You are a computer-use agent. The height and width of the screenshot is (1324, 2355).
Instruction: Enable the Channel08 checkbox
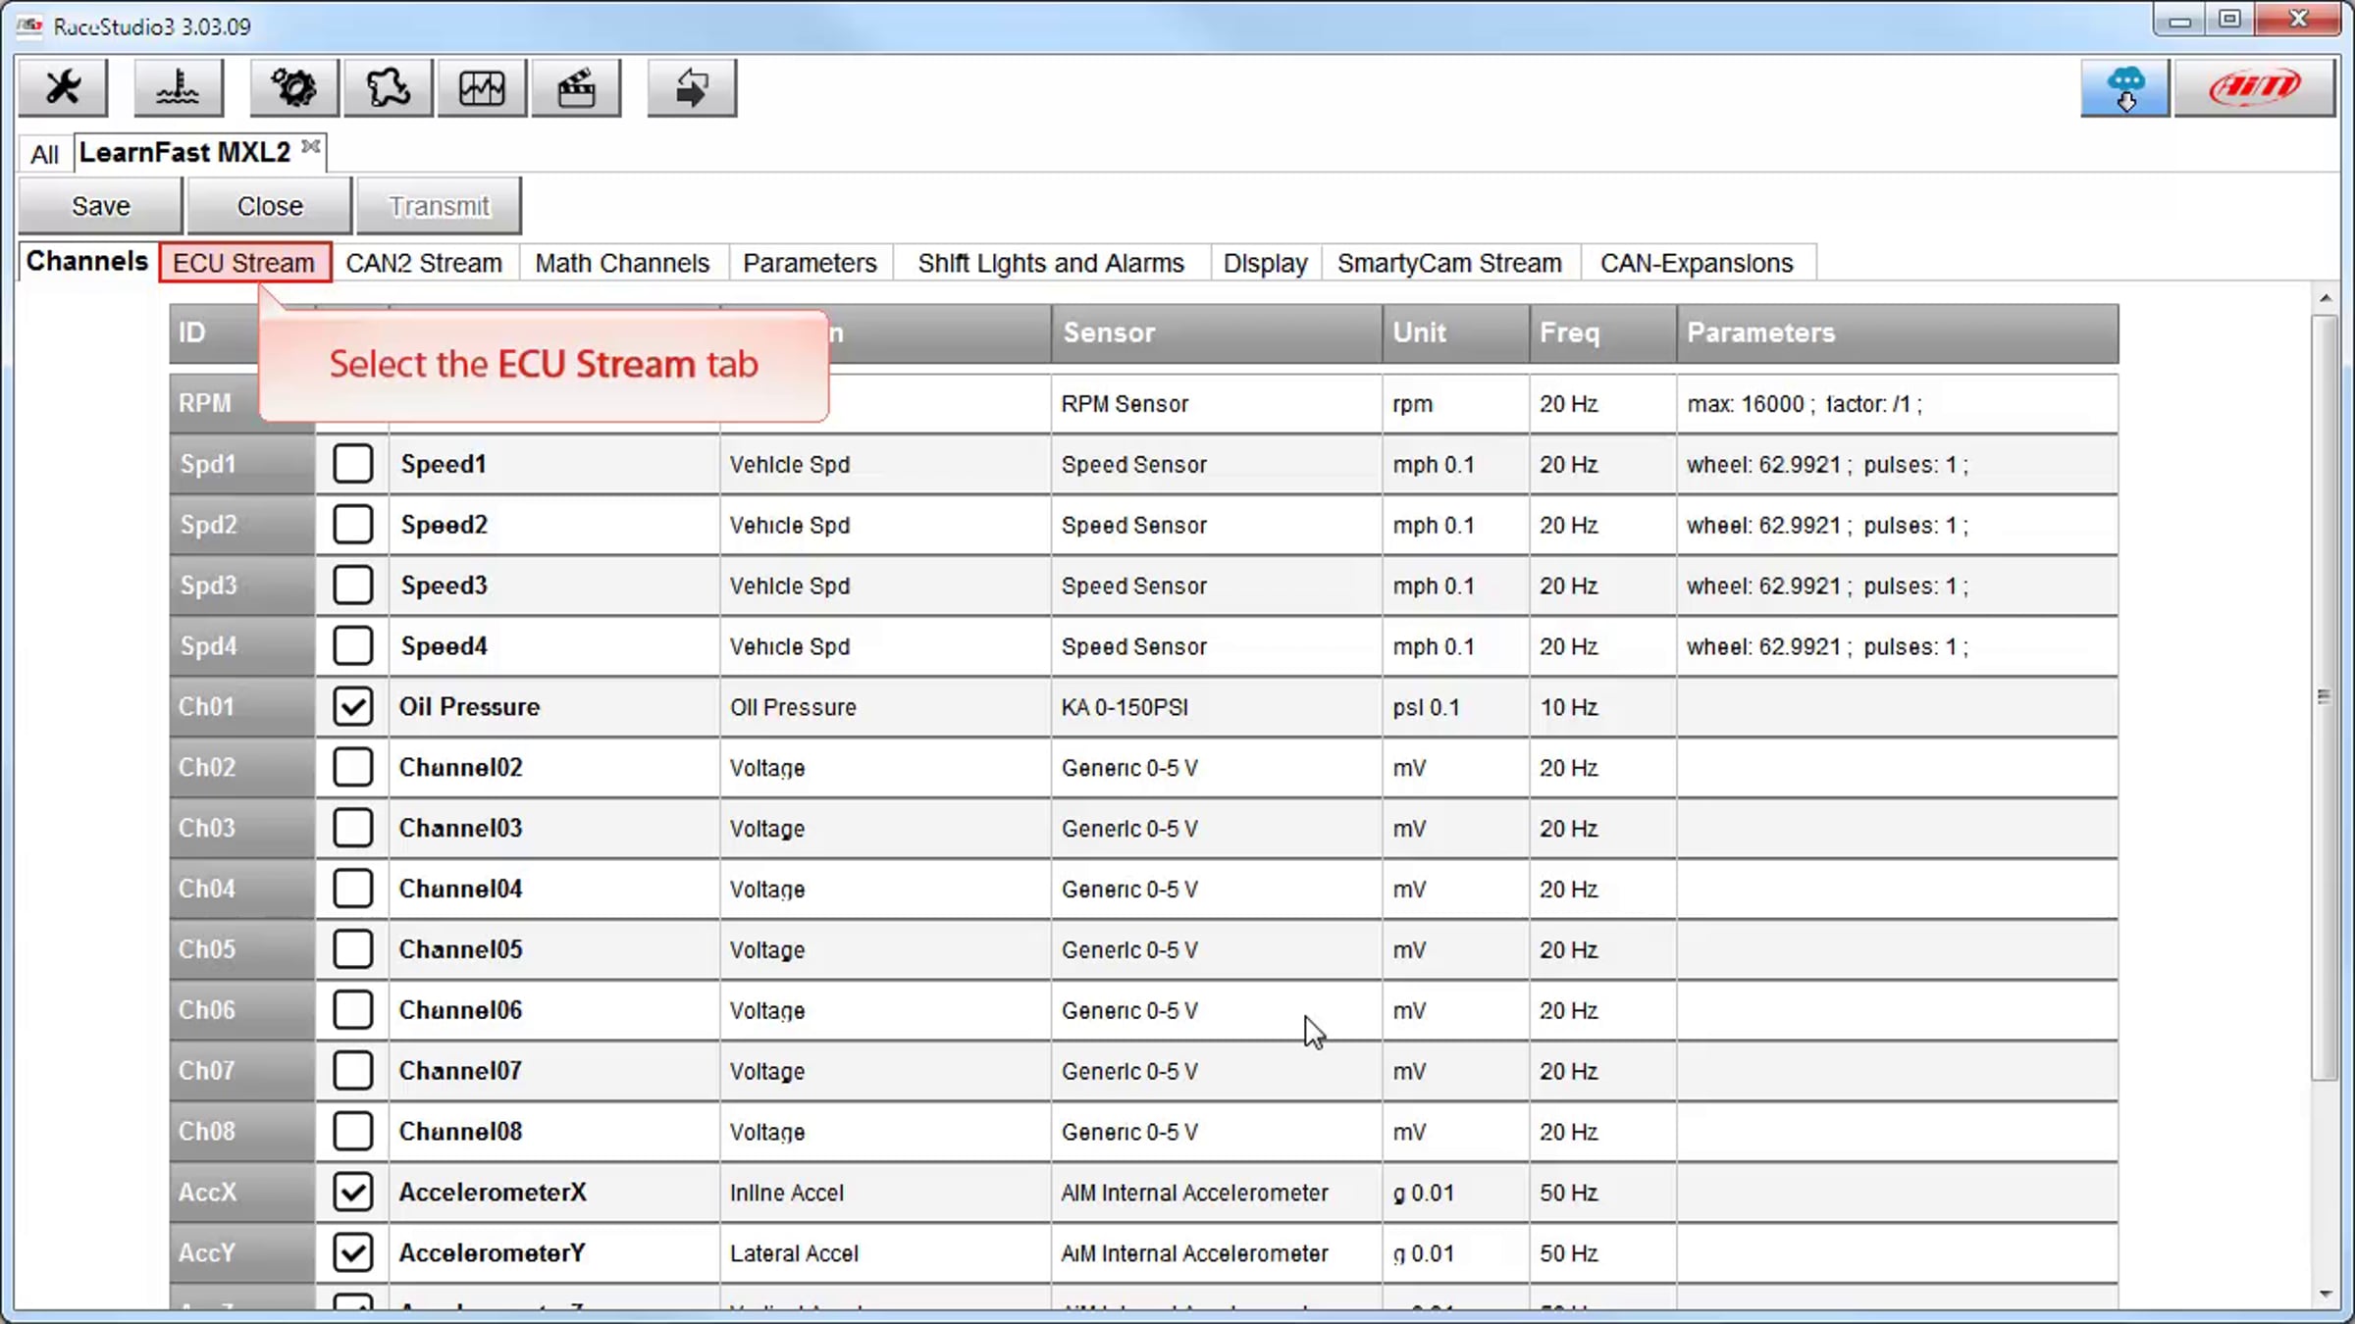coord(353,1132)
